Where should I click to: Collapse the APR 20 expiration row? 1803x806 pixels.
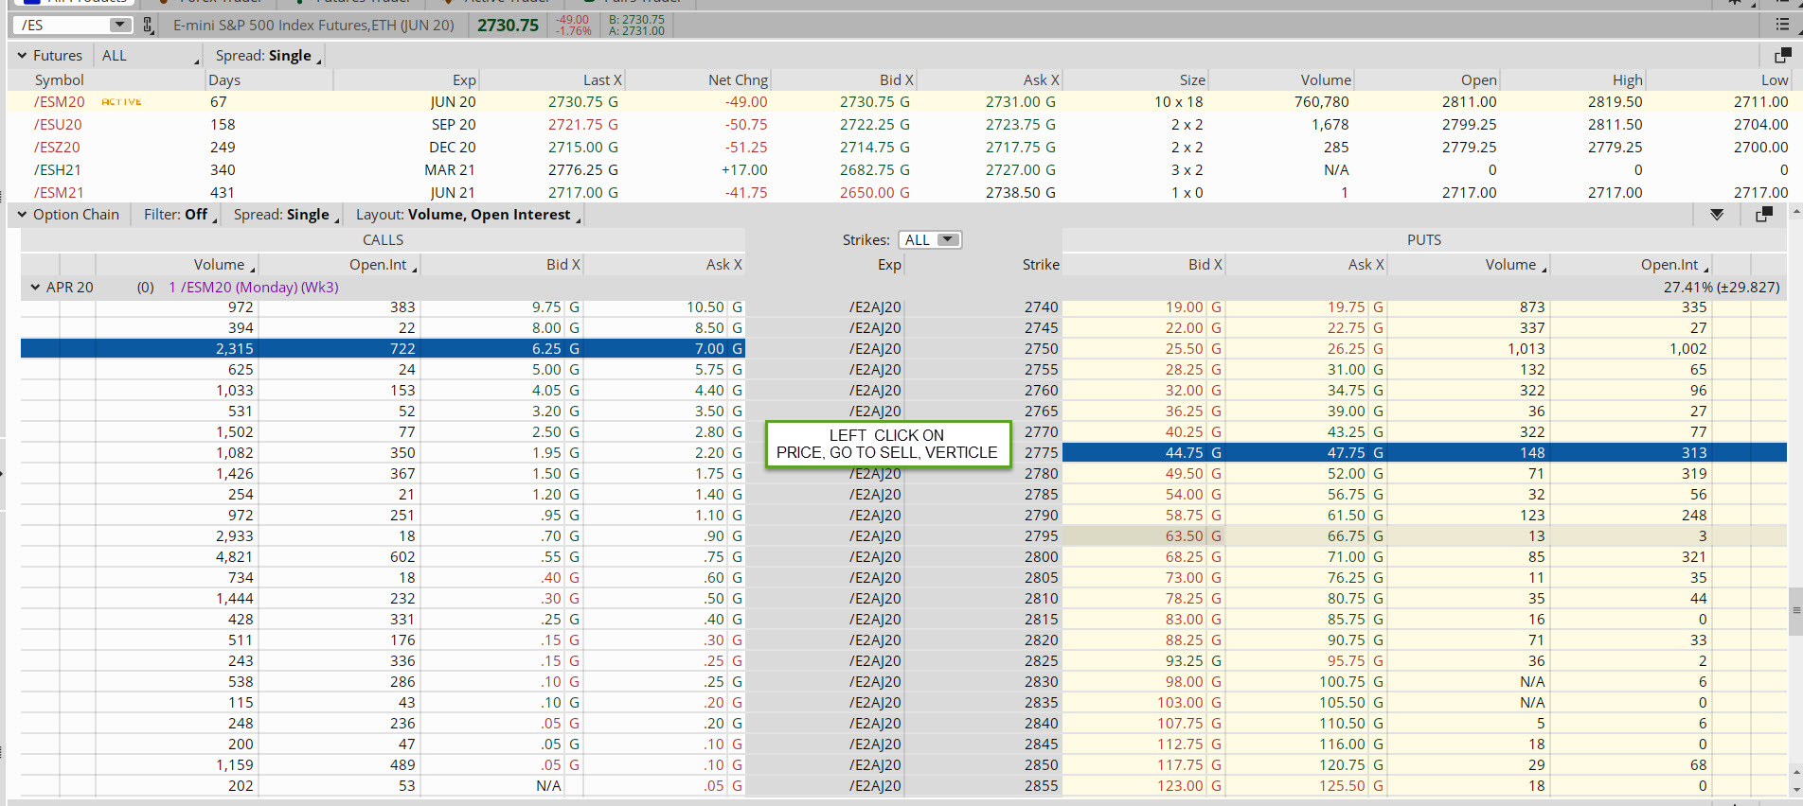[x=35, y=288]
